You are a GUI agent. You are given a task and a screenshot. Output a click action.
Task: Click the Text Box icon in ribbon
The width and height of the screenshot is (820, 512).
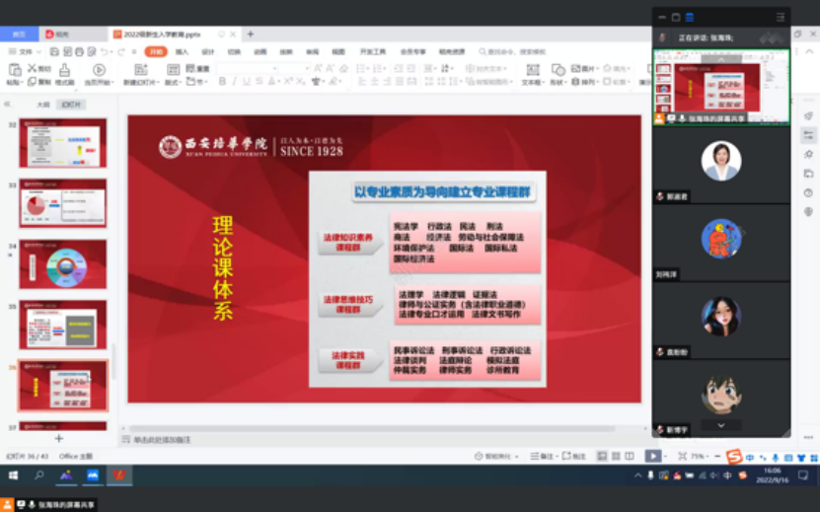point(533,74)
